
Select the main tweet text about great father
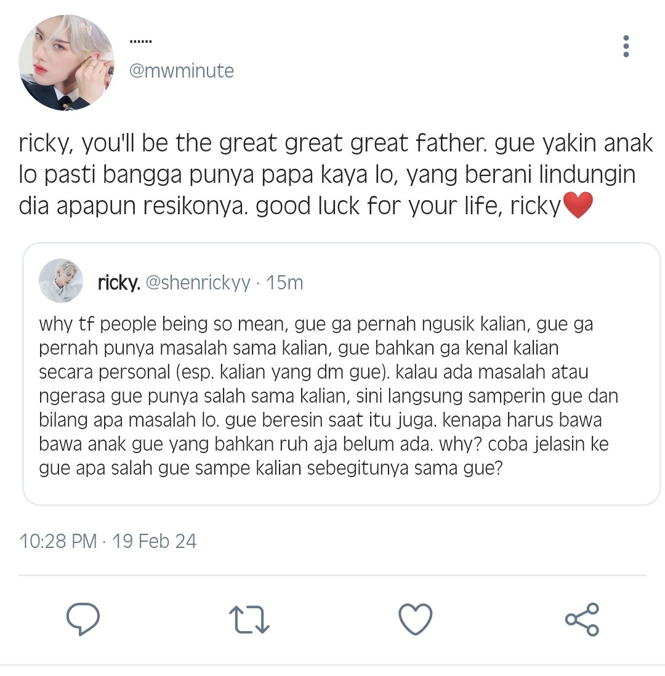[336, 175]
